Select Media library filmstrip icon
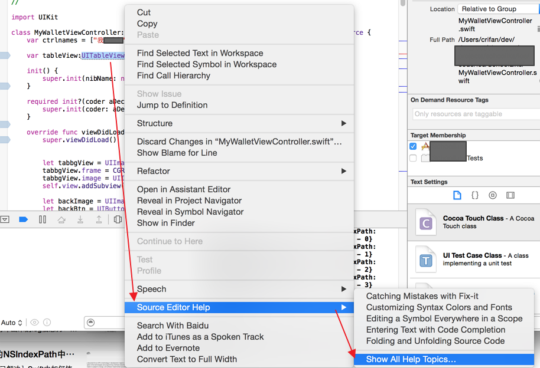Viewport: 540px width, 368px height. coord(510,195)
